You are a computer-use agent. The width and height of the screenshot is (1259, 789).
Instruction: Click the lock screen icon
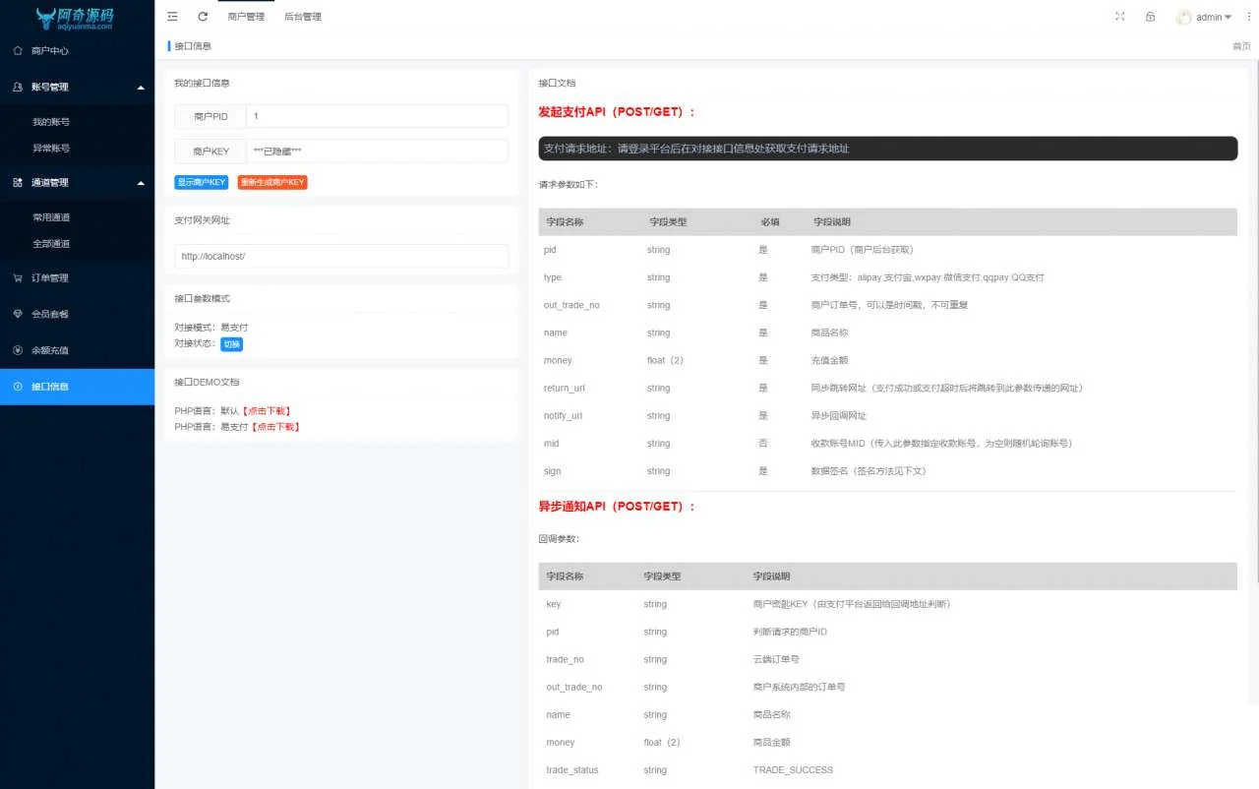(1150, 17)
